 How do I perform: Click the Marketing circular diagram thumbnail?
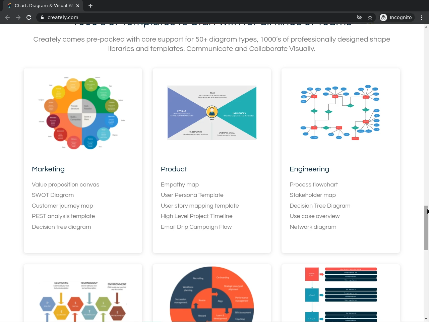tap(83, 113)
